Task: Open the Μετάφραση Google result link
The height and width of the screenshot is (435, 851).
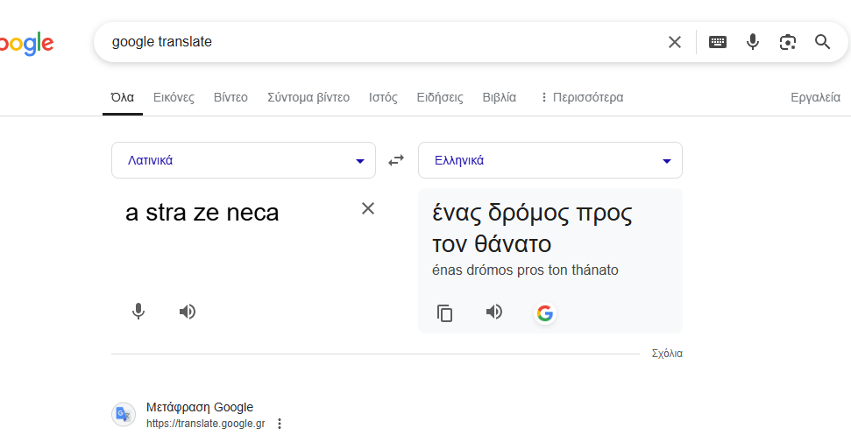Action: tap(200, 407)
